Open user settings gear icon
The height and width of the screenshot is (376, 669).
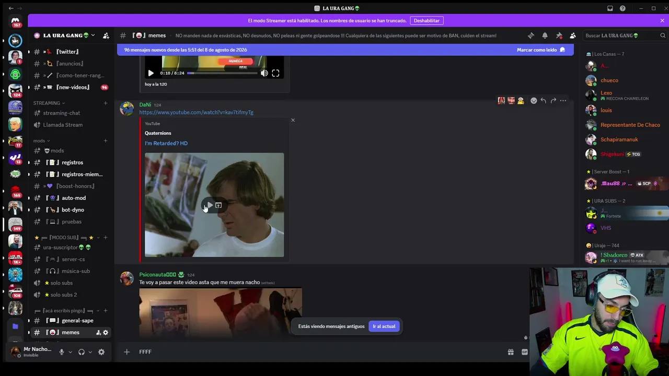point(101,352)
